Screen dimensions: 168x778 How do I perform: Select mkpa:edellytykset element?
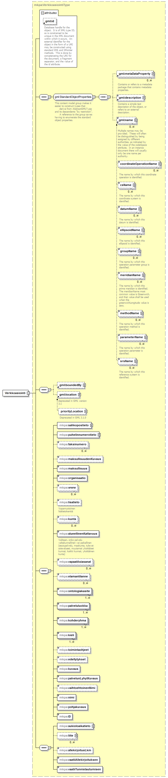72,659
